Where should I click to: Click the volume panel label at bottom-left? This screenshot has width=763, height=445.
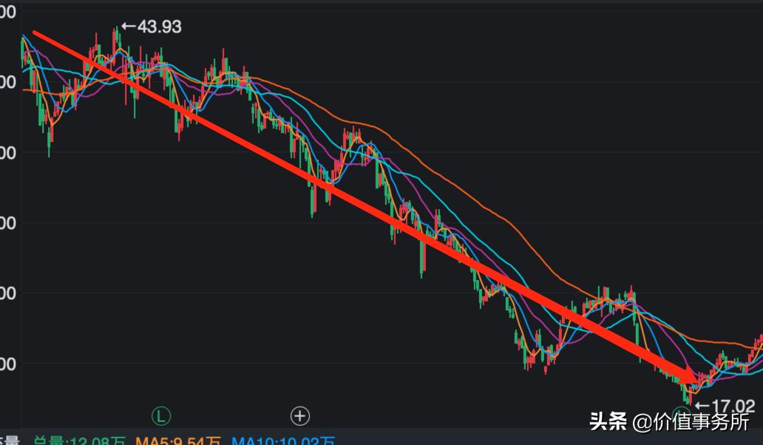[10, 441]
